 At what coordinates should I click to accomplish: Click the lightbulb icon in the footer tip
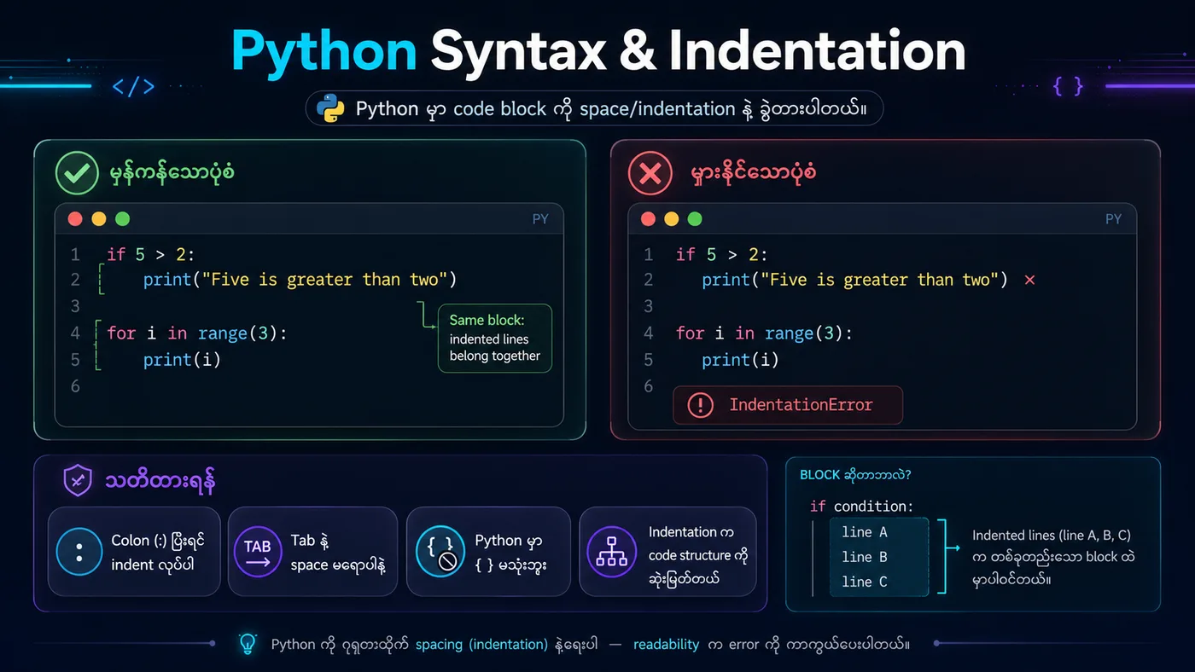248,644
